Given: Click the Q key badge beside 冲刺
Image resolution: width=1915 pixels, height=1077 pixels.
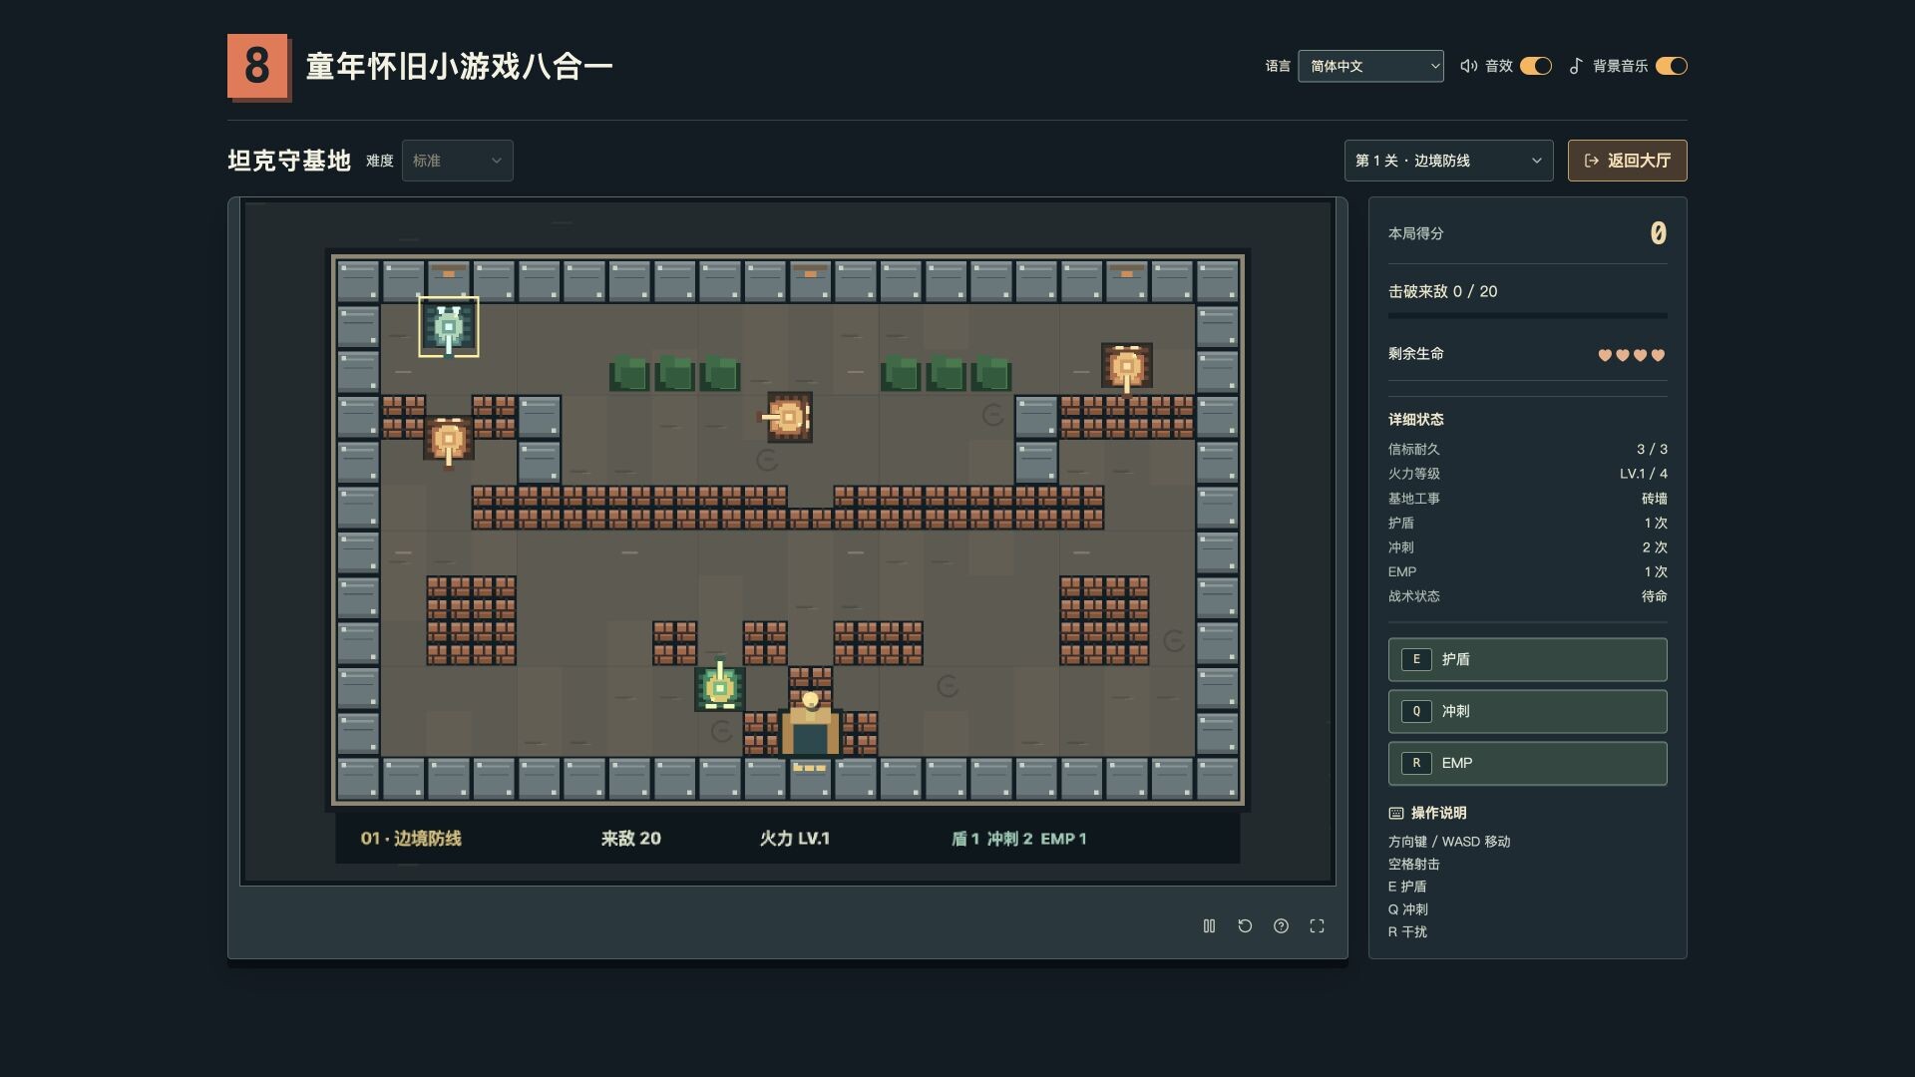Looking at the screenshot, I should (x=1416, y=711).
